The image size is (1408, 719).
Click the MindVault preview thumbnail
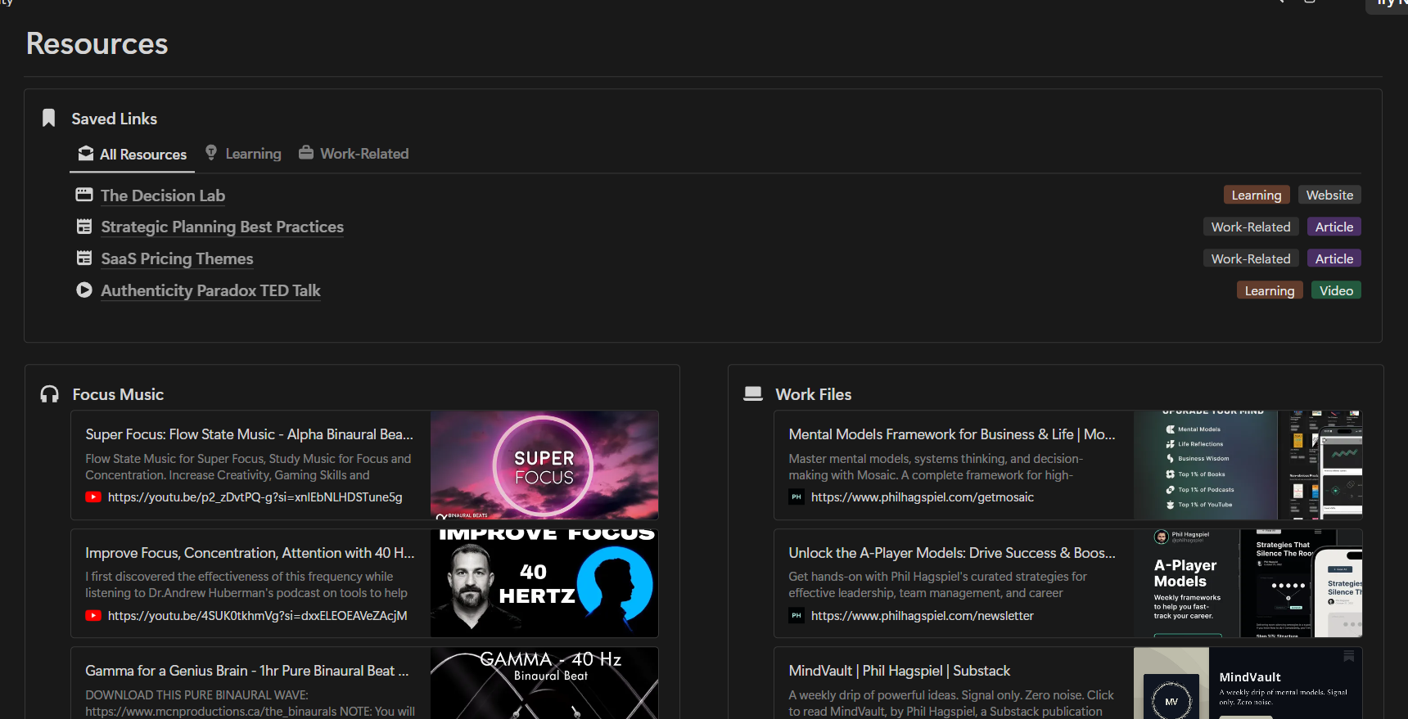coord(1248,683)
